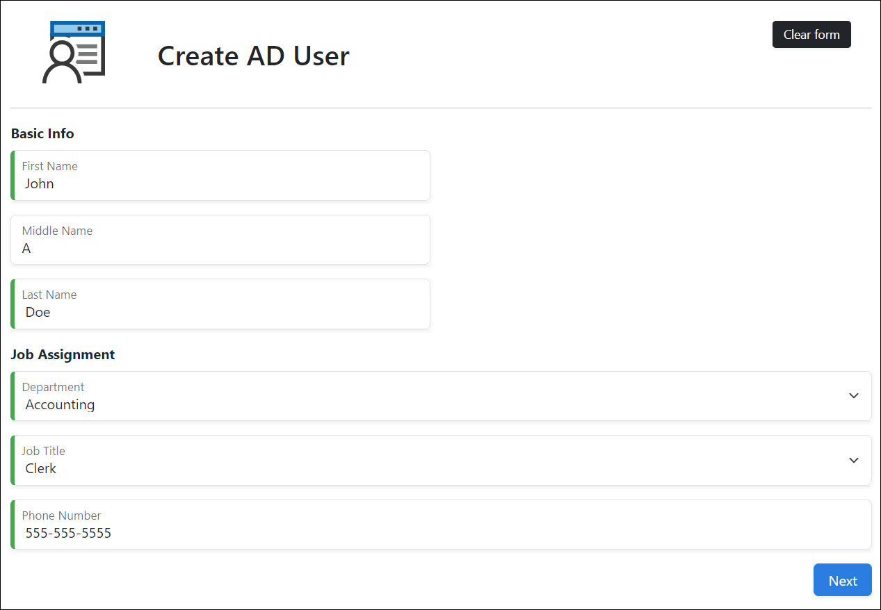Click the Create AD User page title

point(253,56)
